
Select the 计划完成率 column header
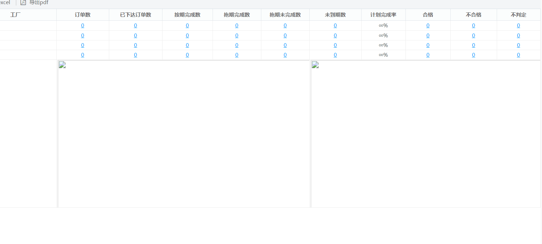point(383,15)
